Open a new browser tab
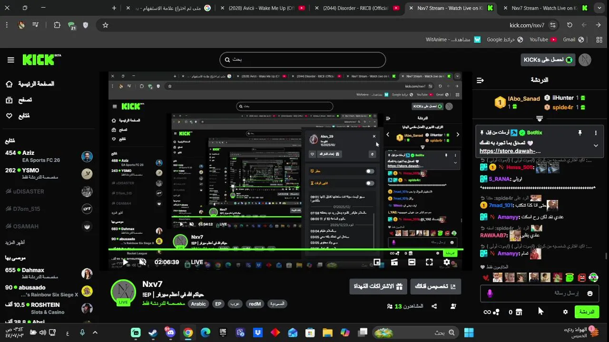The height and width of the screenshot is (342, 609). coord(114,8)
